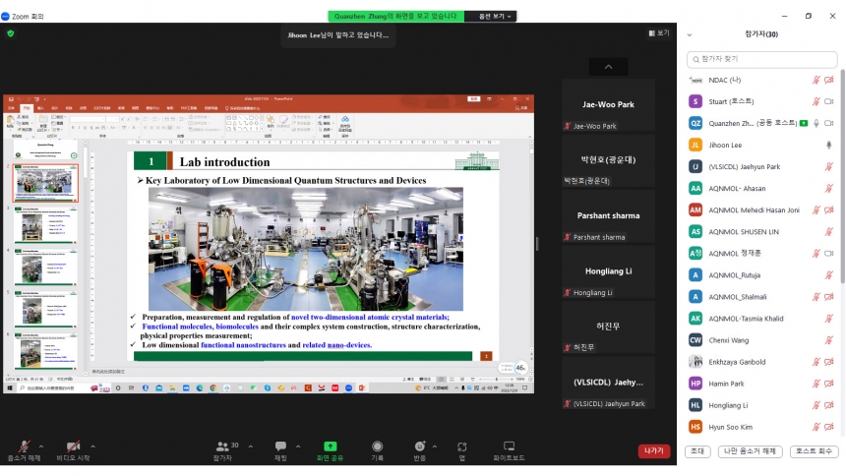Click the green Share Screen icon
This screenshot has width=846, height=476.
click(x=330, y=446)
